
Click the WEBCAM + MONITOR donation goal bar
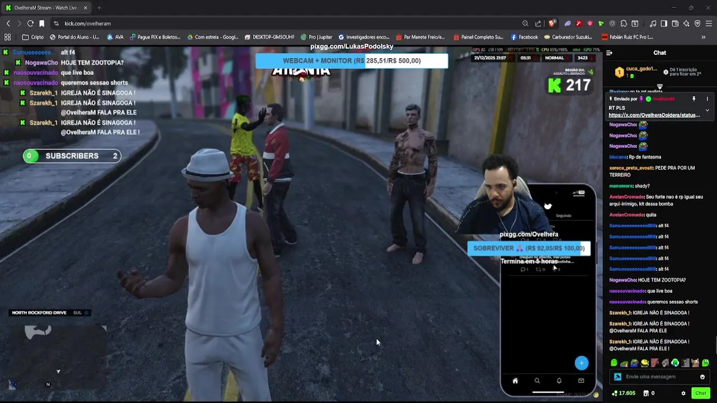[x=352, y=60]
